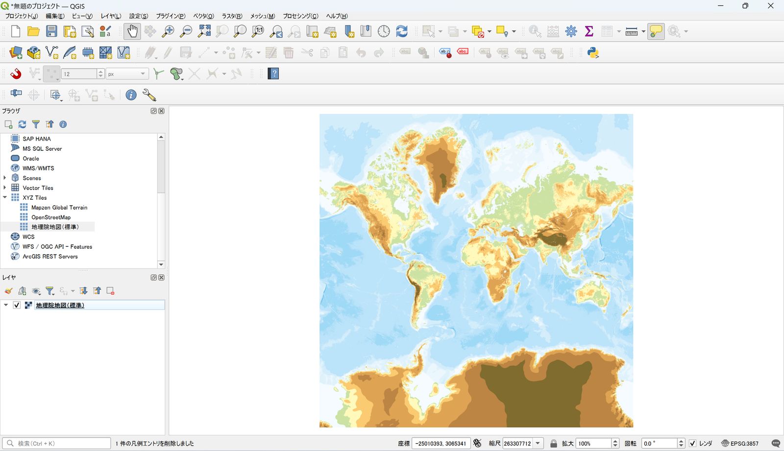Open the Data Source Manager icon
This screenshot has height=451, width=784.
[x=16, y=53]
